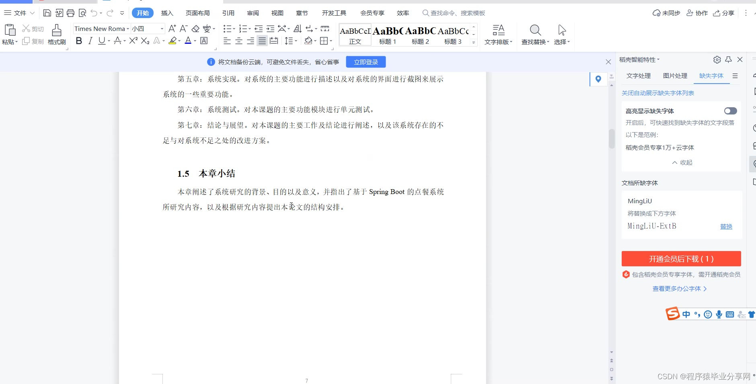Apply 标题 1 heading style
The width and height of the screenshot is (756, 384).
click(x=388, y=35)
